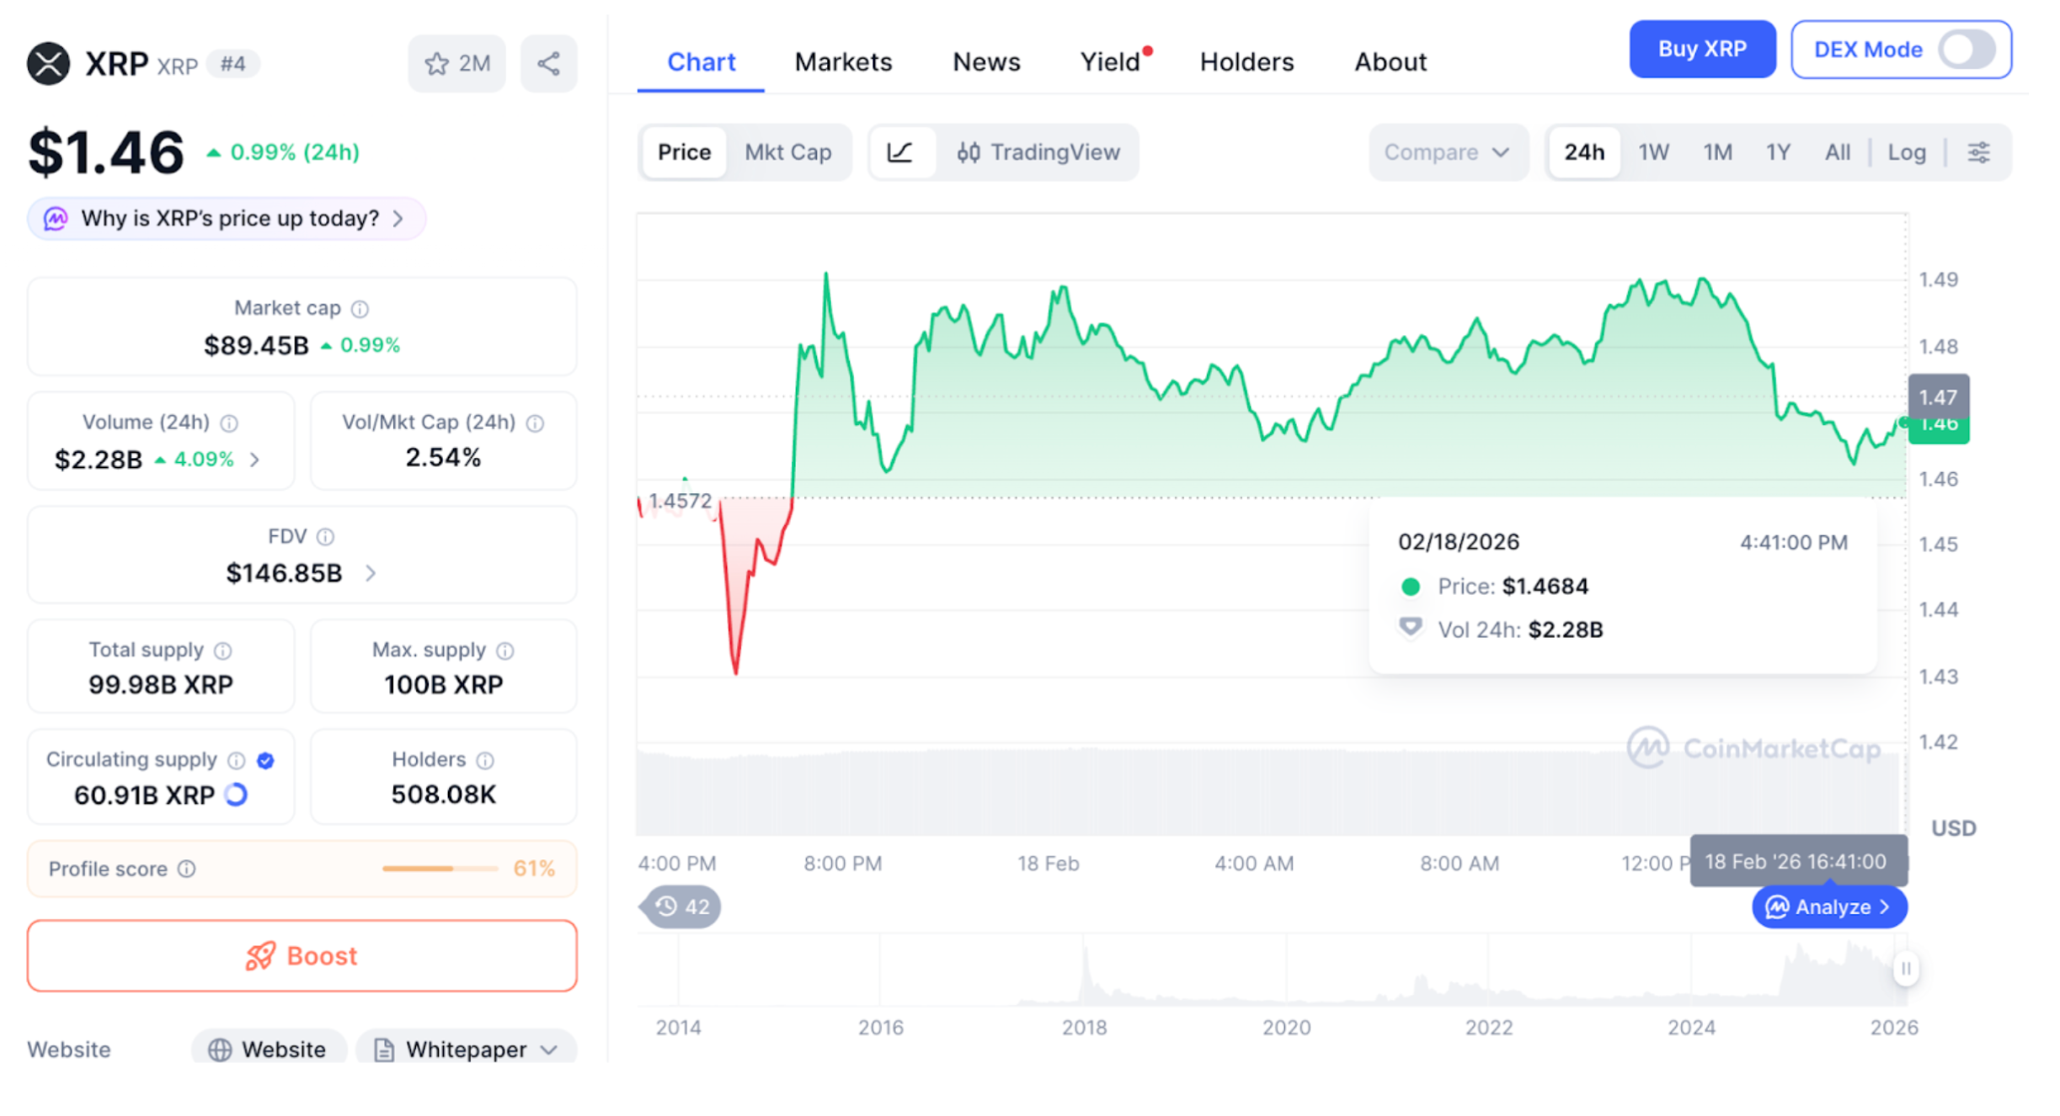Screen dimensions: 2060x1116
Task: Click circulating supply progress ring icon
Action: point(237,794)
